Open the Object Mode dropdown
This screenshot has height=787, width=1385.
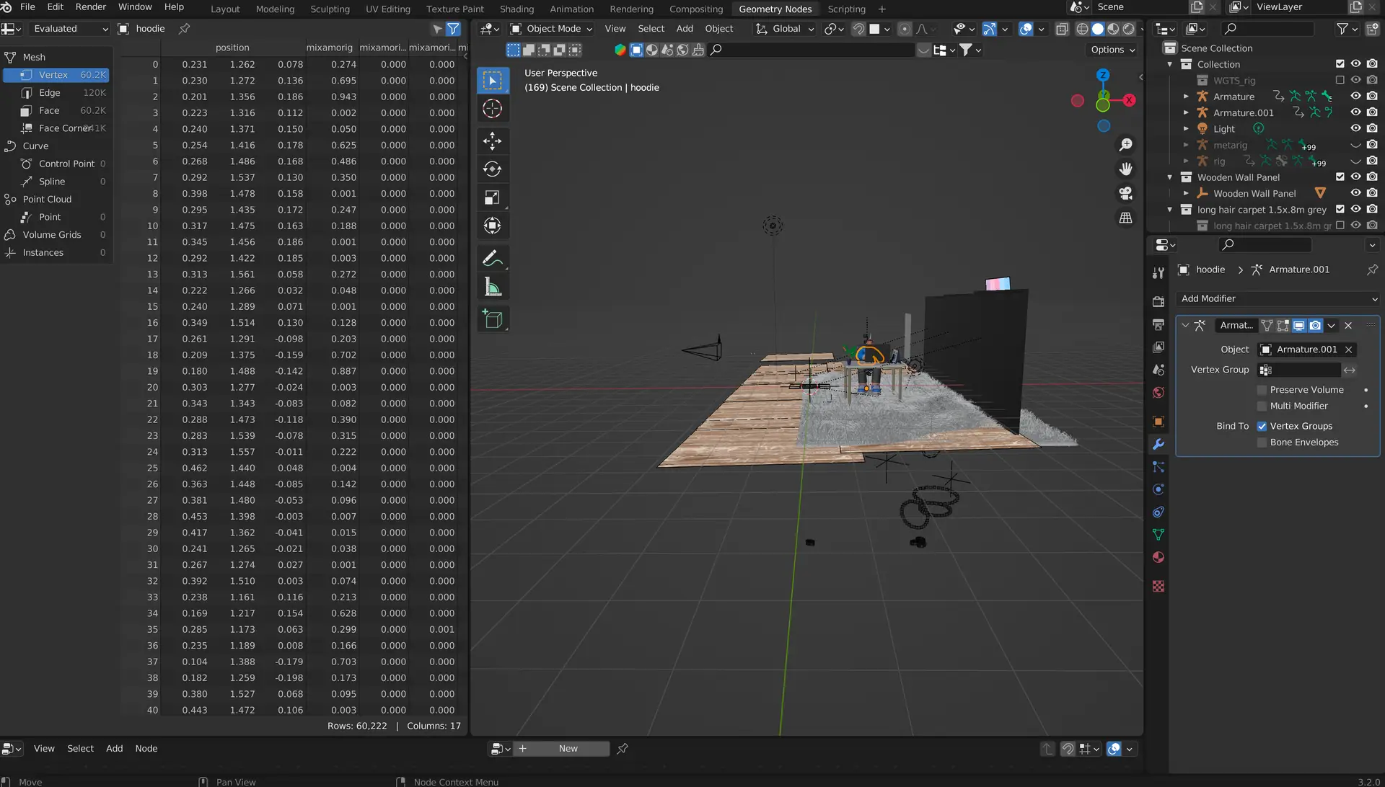(552, 29)
